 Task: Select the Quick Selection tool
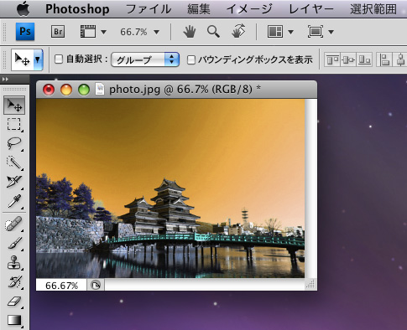coord(14,162)
